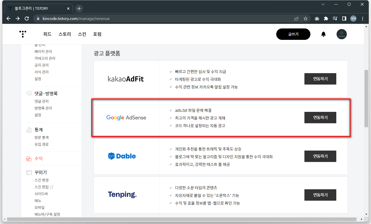The height and width of the screenshot is (224, 371).
Task: Click text '효과적이고, 강력한 테스트 툴 제공'
Action: (202, 165)
